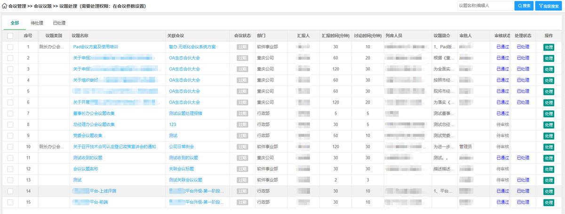Open OA生态合伙大会 link in row 2
Viewport: 565px width, 214px height.
click(184, 58)
